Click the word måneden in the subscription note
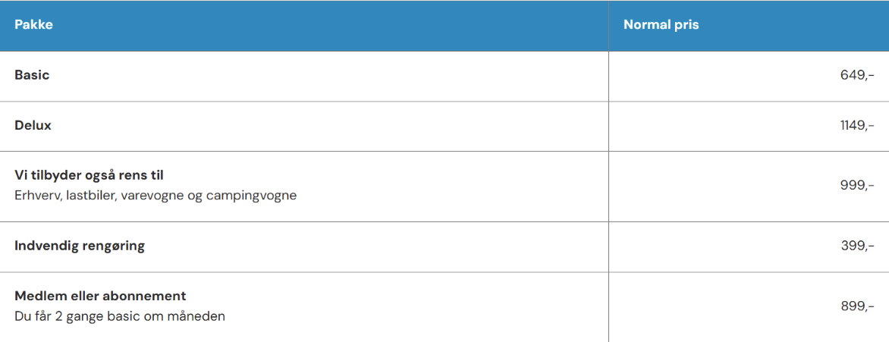 point(199,316)
